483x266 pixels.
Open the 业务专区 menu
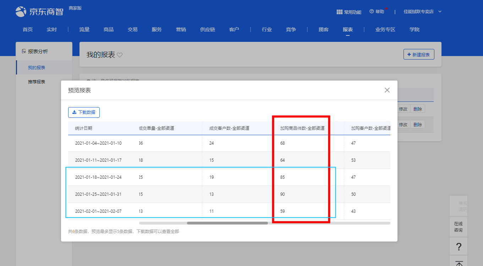pyautogui.click(x=385, y=29)
